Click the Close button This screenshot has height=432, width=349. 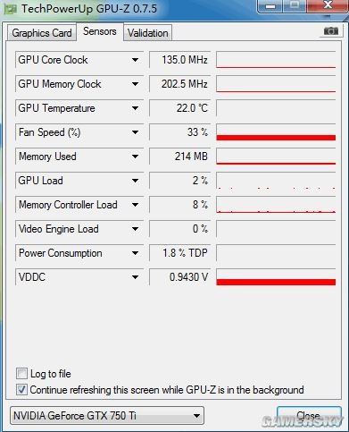[x=309, y=416]
